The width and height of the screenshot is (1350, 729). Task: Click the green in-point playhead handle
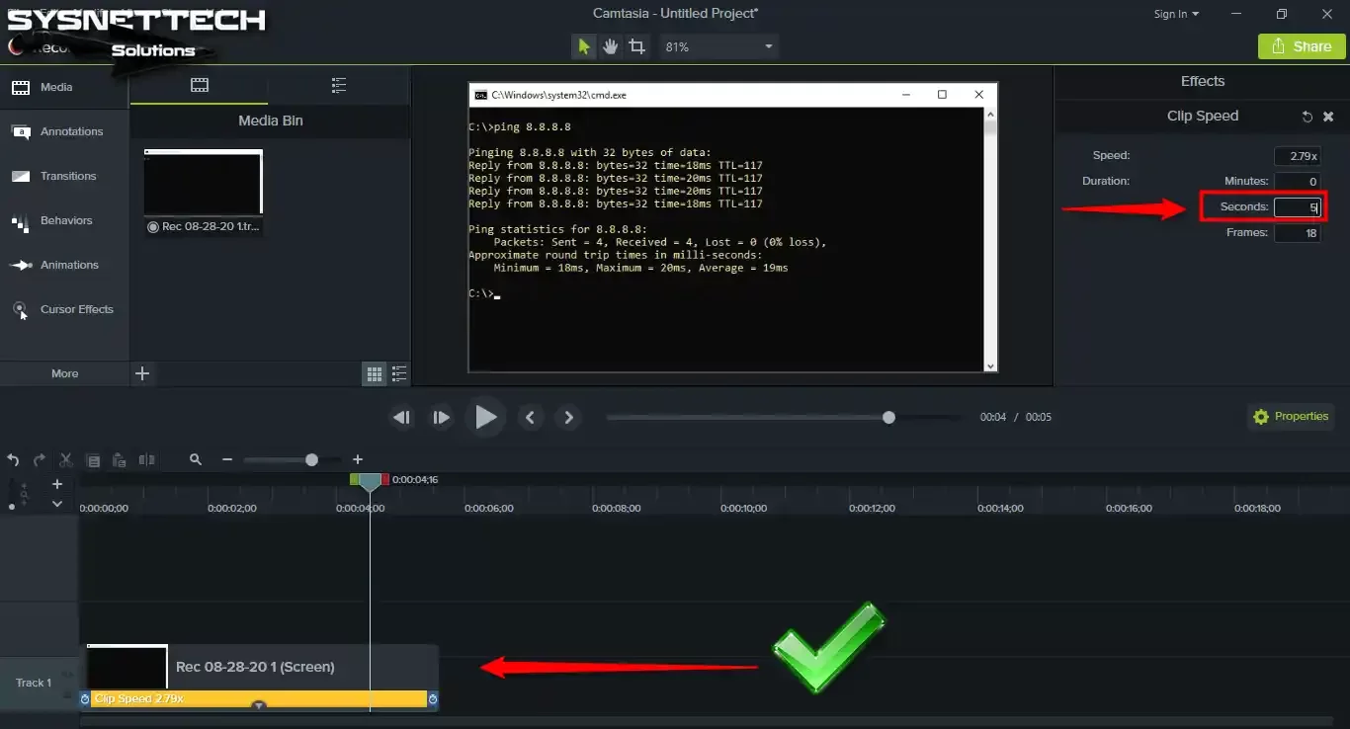click(x=355, y=479)
